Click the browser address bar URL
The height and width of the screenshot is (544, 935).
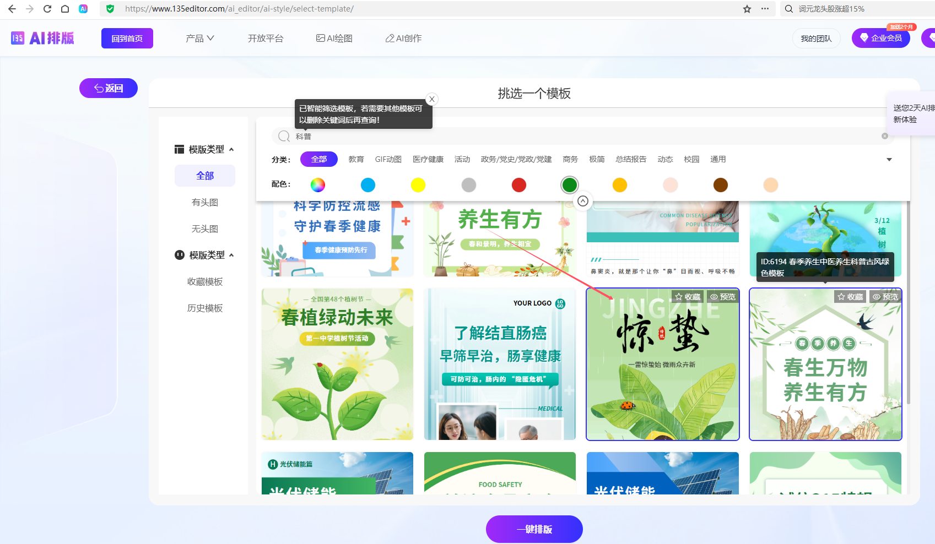pyautogui.click(x=239, y=9)
